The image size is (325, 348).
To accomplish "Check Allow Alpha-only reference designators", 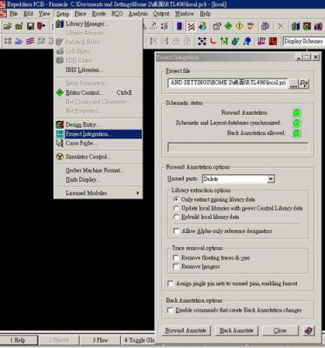I will pyautogui.click(x=176, y=231).
